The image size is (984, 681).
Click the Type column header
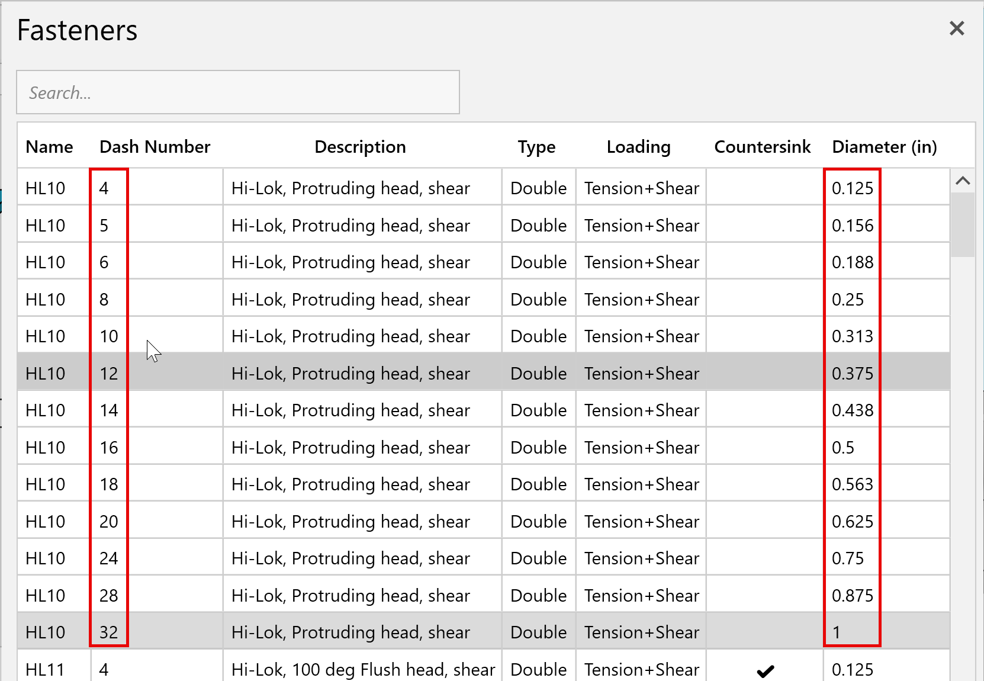tap(537, 147)
